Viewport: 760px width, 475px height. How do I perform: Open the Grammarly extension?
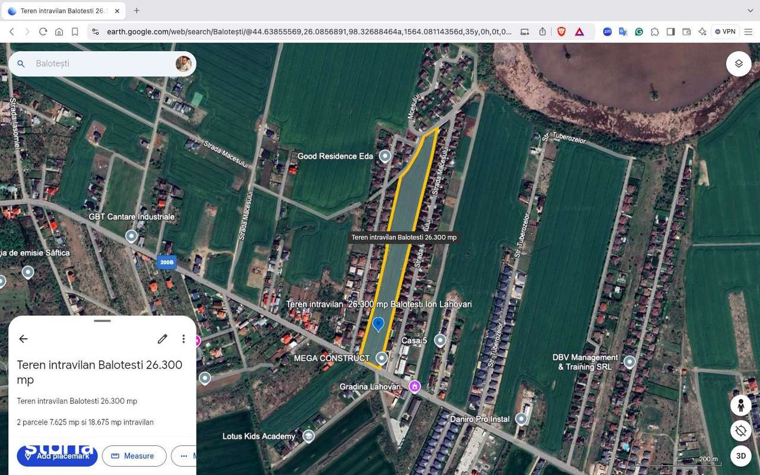(x=639, y=31)
